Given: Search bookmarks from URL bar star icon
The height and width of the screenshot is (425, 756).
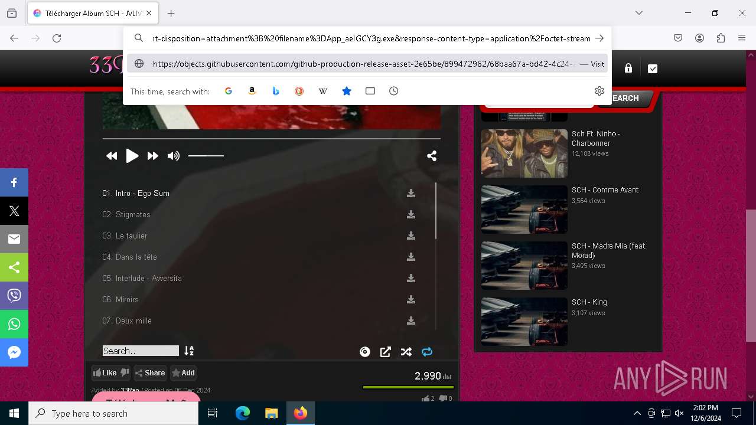Looking at the screenshot, I should (347, 91).
